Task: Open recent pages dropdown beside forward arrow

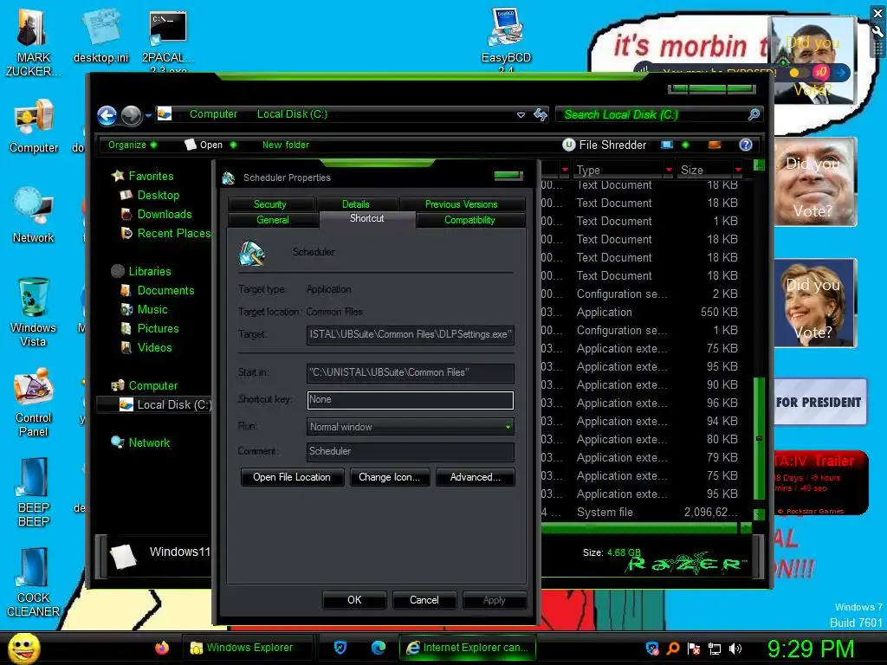Action: [148, 115]
